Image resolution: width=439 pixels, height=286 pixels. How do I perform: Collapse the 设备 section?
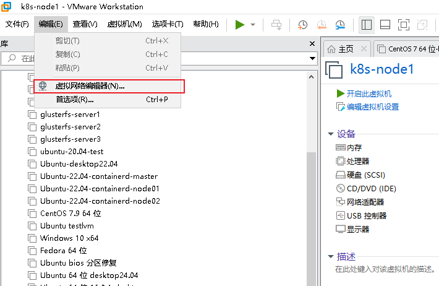(x=331, y=134)
